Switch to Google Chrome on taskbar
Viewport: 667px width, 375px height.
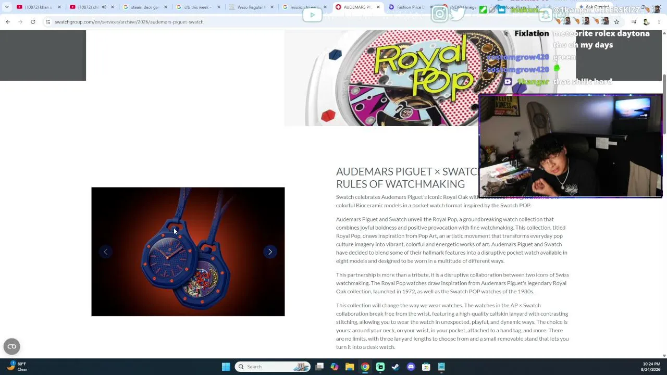pos(365,367)
